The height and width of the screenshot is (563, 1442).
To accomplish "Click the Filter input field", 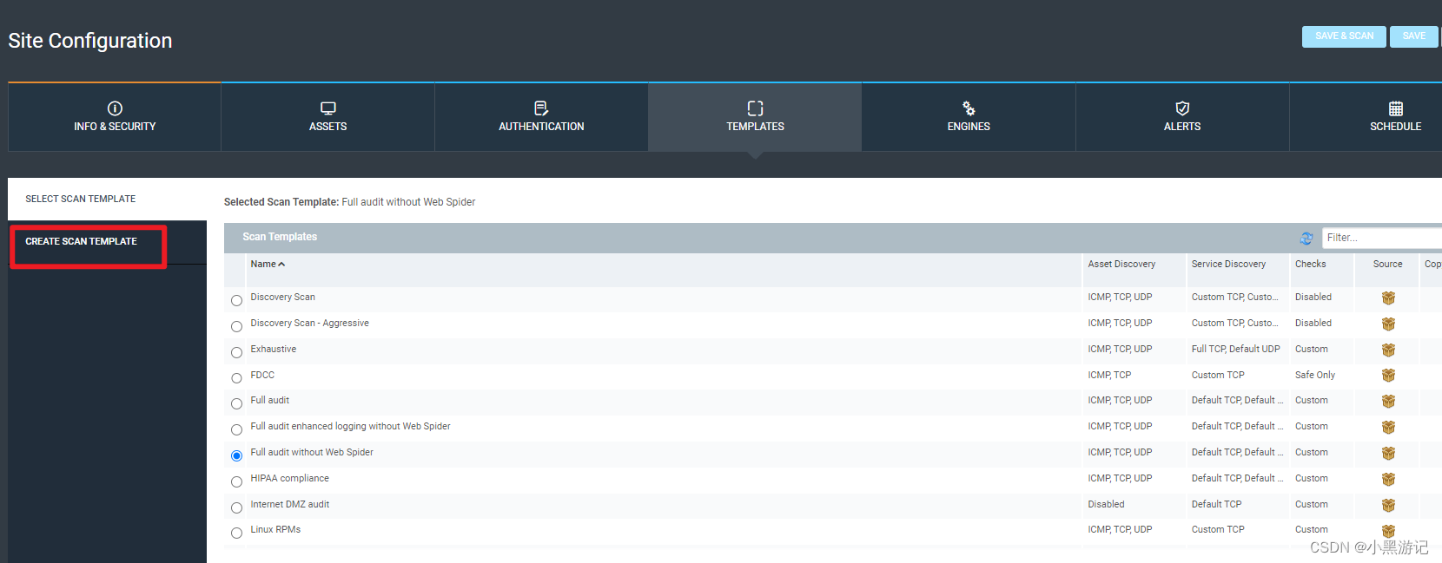I will (x=1382, y=238).
